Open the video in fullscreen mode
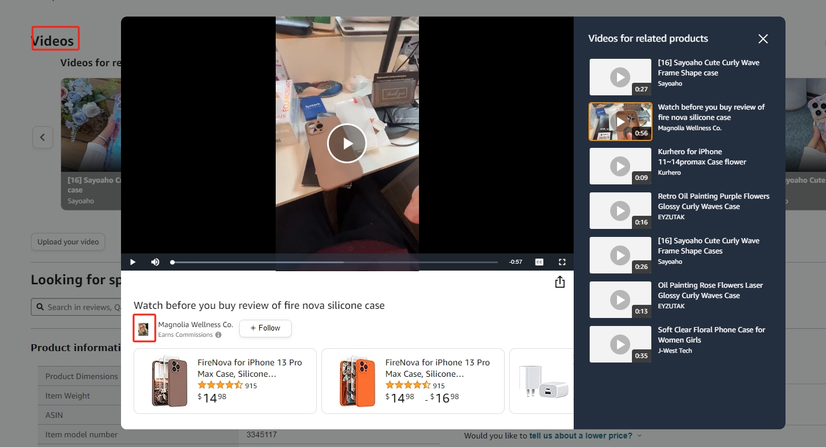 click(x=562, y=262)
